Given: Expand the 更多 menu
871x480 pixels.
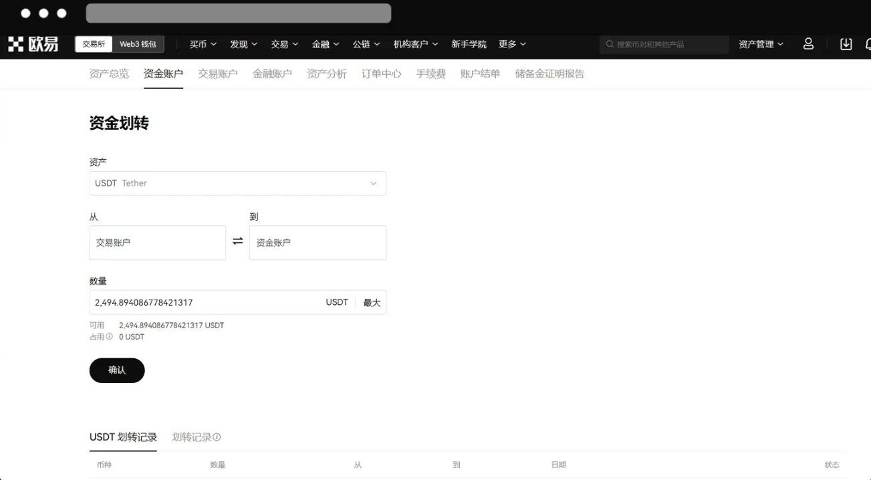Looking at the screenshot, I should pyautogui.click(x=512, y=44).
